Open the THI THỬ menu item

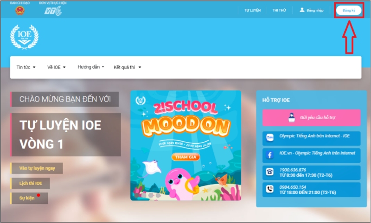279,10
